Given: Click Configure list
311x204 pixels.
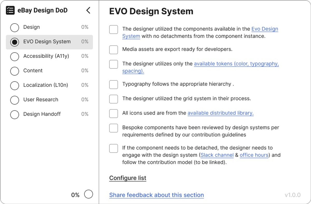Looking at the screenshot, I should pyautogui.click(x=128, y=178).
